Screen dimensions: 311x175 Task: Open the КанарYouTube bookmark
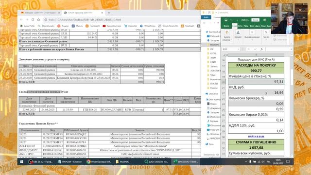point(112,26)
